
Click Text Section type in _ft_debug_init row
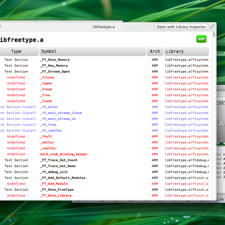[x=16, y=172]
